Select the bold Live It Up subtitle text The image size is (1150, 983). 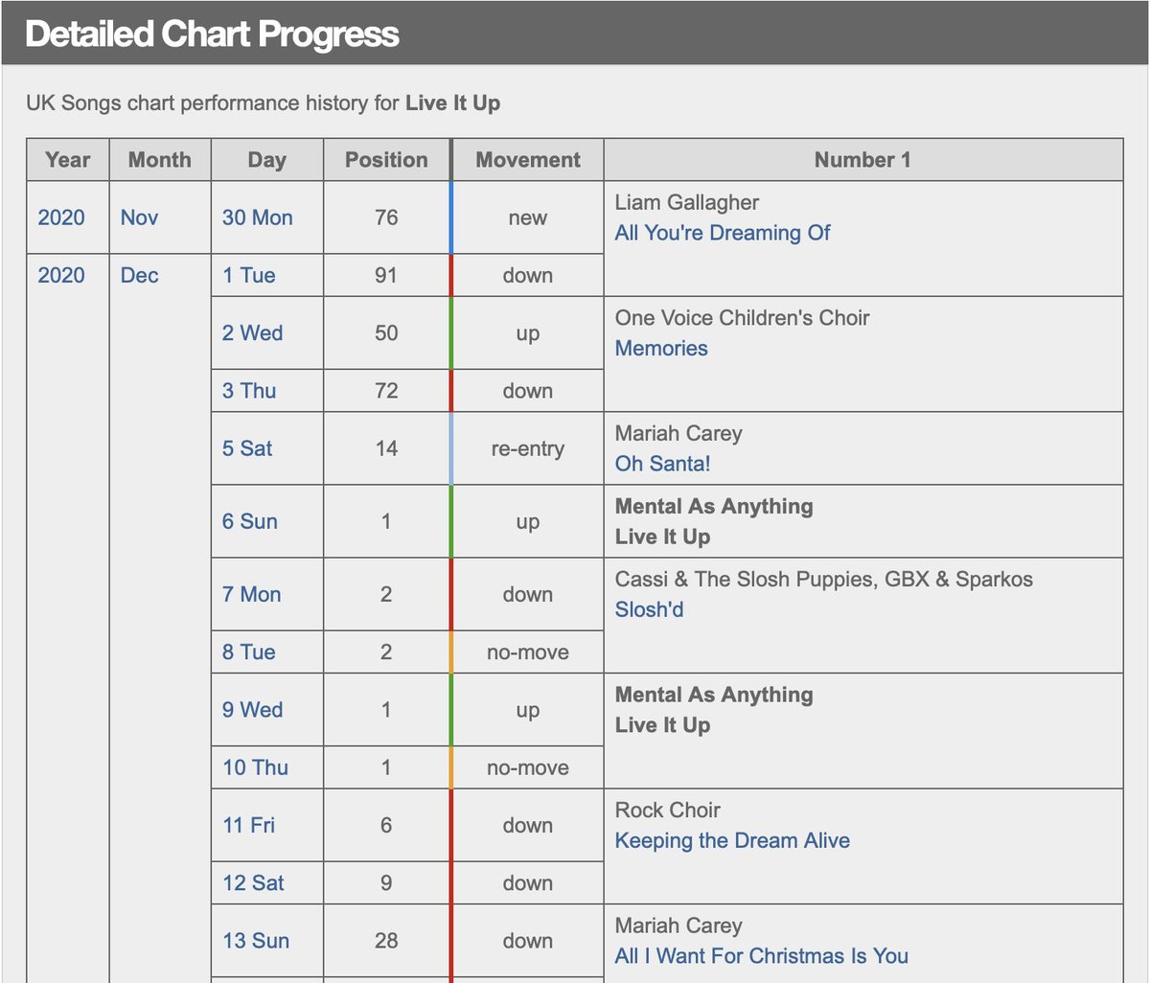(453, 103)
